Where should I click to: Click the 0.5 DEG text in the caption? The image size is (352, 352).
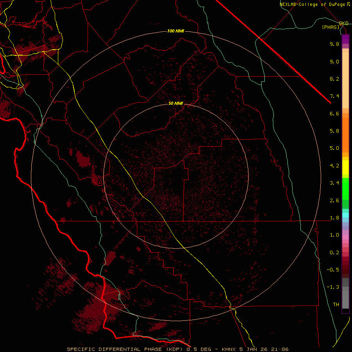pos(199,349)
